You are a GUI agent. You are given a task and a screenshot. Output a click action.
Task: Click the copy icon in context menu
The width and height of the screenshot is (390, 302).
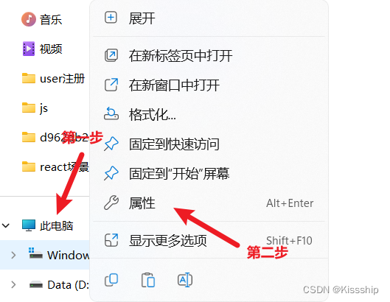click(111, 280)
